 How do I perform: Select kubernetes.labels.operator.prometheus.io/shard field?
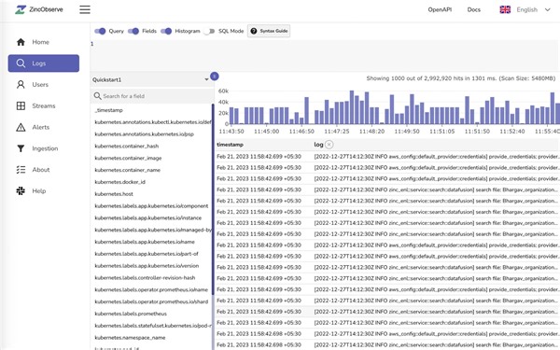coord(151,301)
